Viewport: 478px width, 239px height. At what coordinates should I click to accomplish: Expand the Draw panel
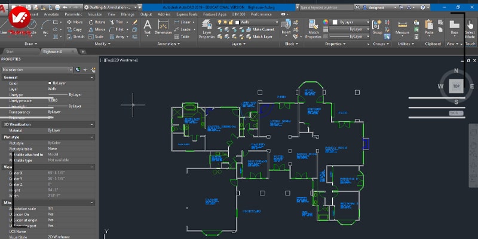tap(30, 44)
